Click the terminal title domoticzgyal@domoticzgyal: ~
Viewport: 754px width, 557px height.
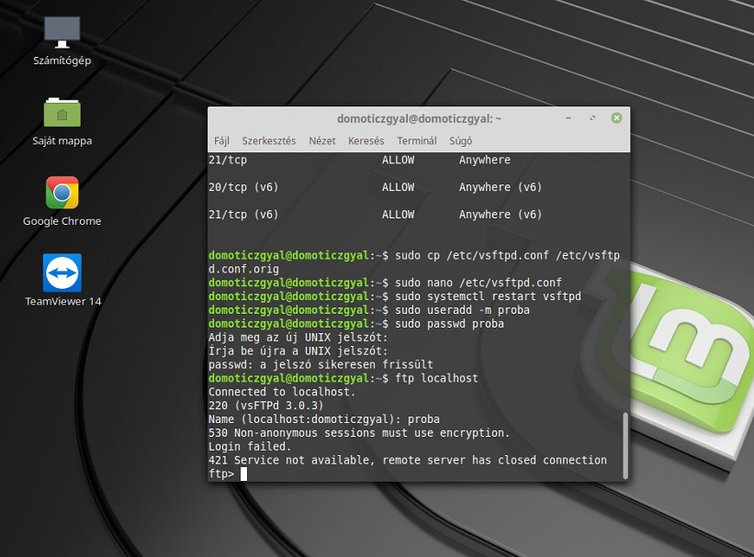click(419, 118)
